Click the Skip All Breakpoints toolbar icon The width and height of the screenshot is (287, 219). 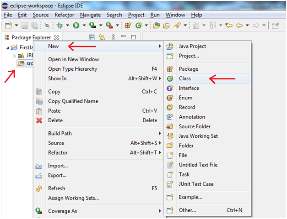pyautogui.click(x=47, y=26)
